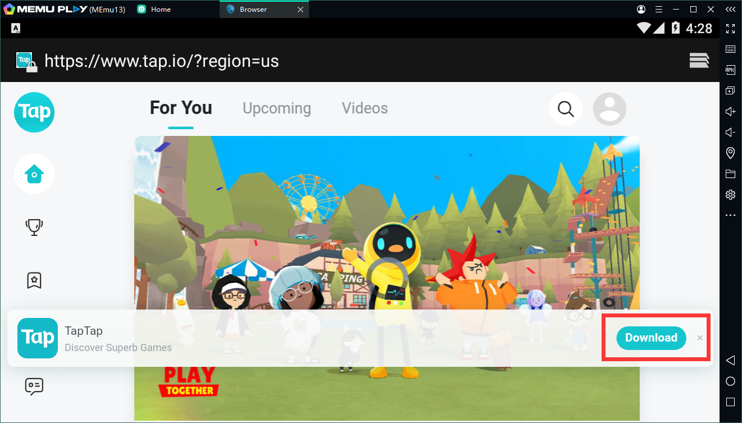Click the TapTap logo in sidebar
The height and width of the screenshot is (423, 742).
click(x=34, y=112)
